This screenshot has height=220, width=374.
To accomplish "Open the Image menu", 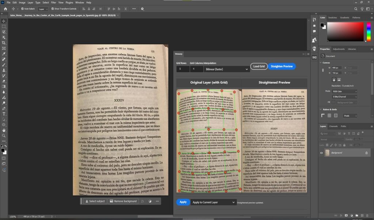I will tap(22, 3).
